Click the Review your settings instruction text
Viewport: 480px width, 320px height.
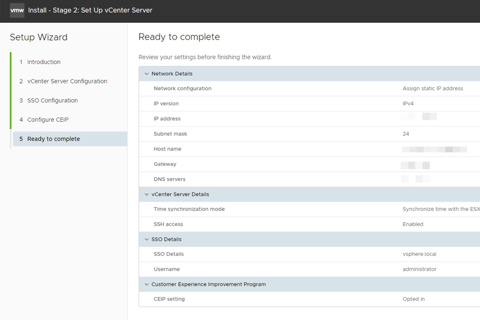(x=205, y=57)
